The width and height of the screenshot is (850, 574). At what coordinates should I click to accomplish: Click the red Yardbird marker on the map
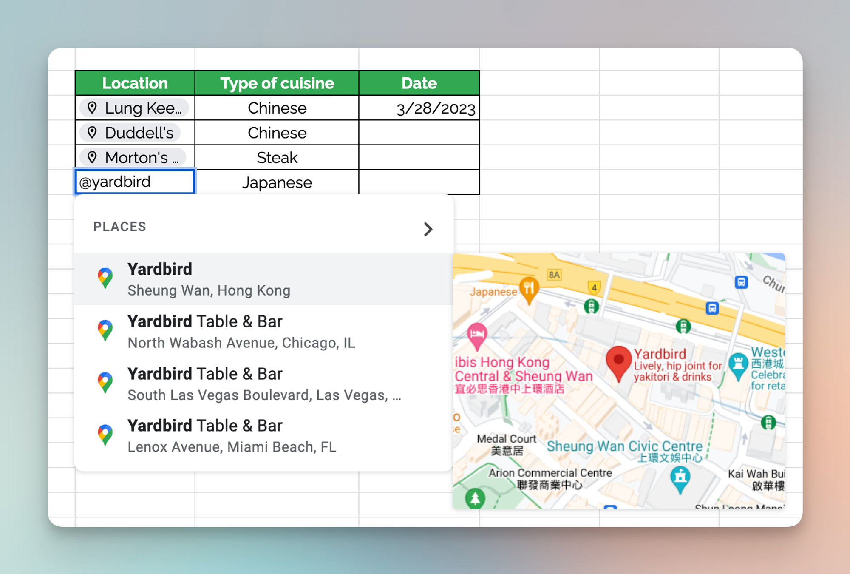click(618, 364)
